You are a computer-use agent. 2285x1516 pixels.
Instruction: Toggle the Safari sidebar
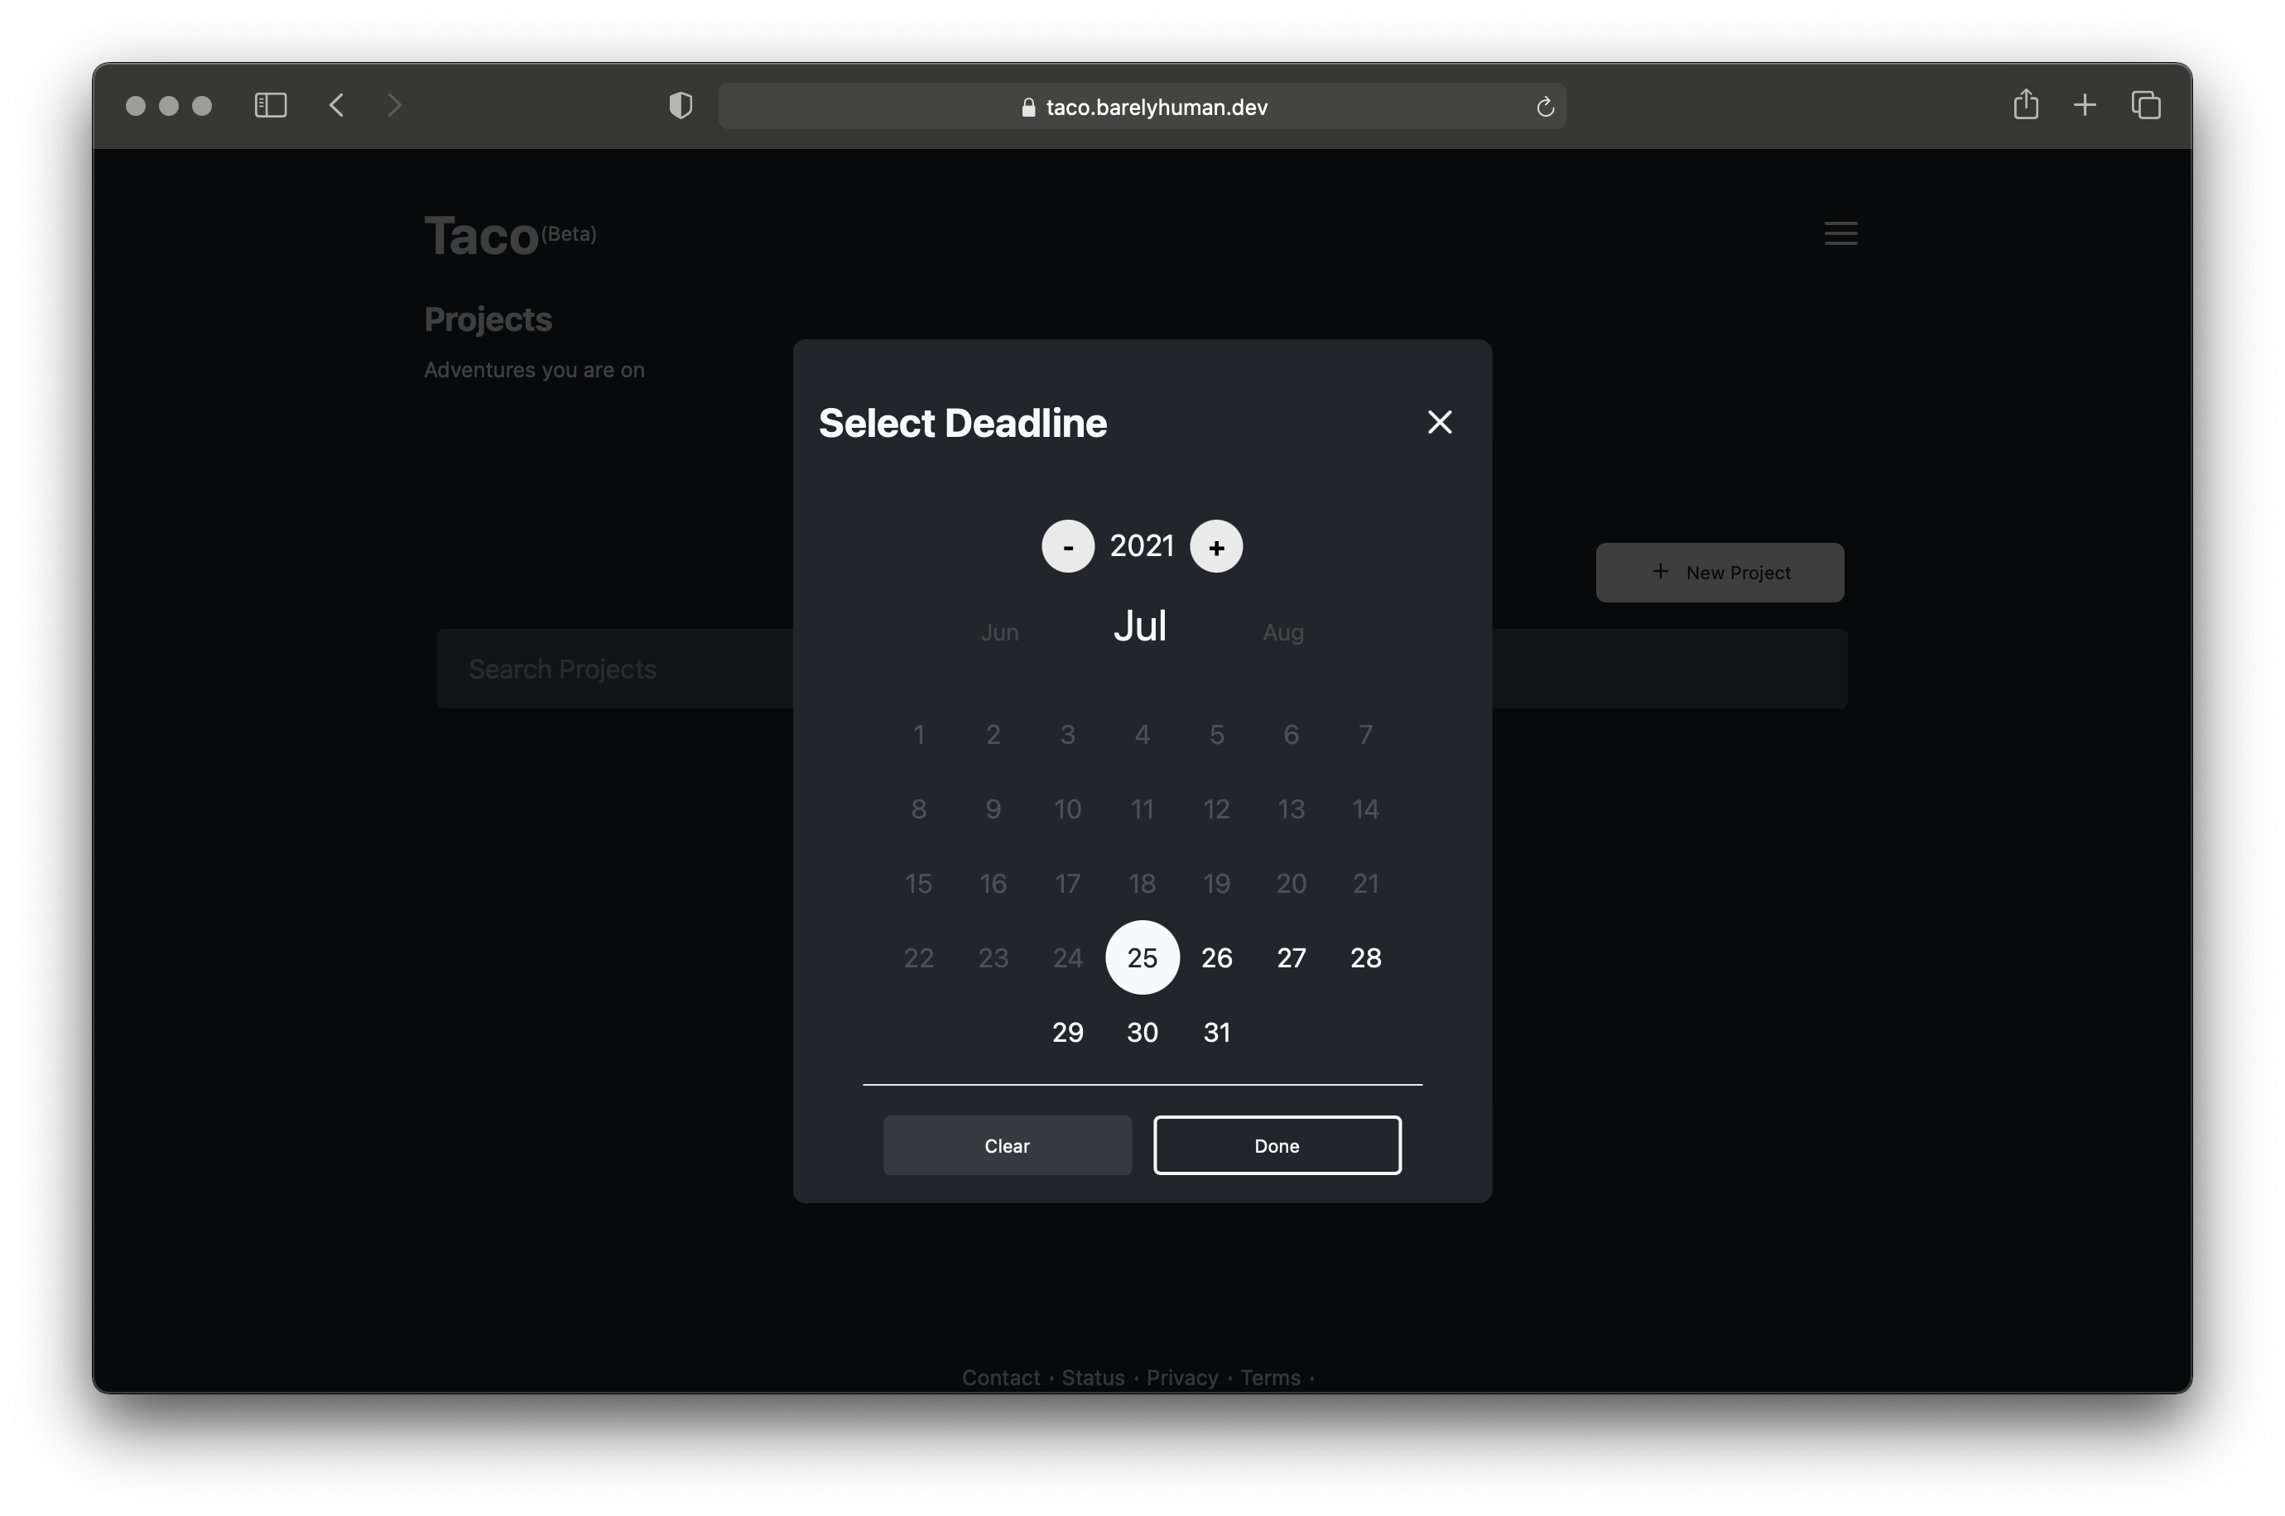[x=271, y=105]
